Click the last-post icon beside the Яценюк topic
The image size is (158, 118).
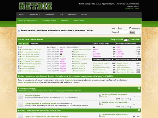pos(100,103)
